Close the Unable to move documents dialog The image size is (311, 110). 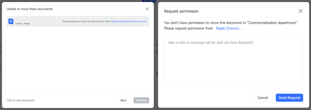(147, 9)
